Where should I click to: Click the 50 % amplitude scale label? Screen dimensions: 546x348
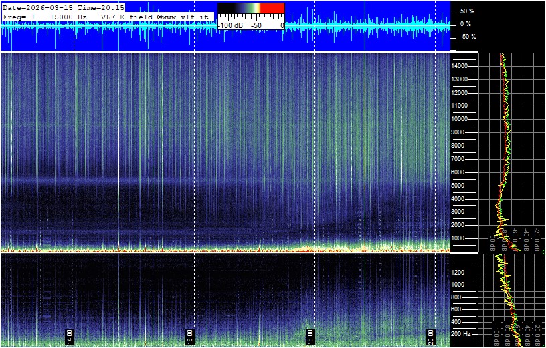tap(466, 12)
